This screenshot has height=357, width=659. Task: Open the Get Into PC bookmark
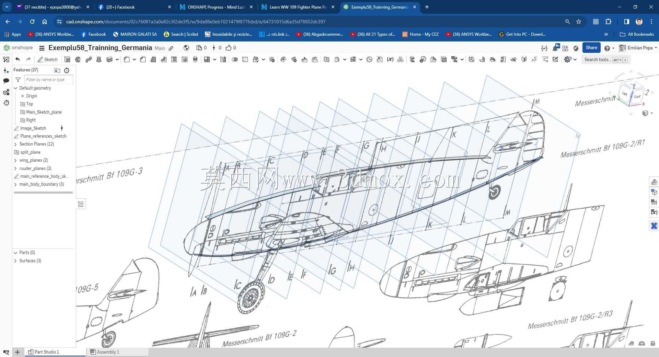click(x=522, y=34)
